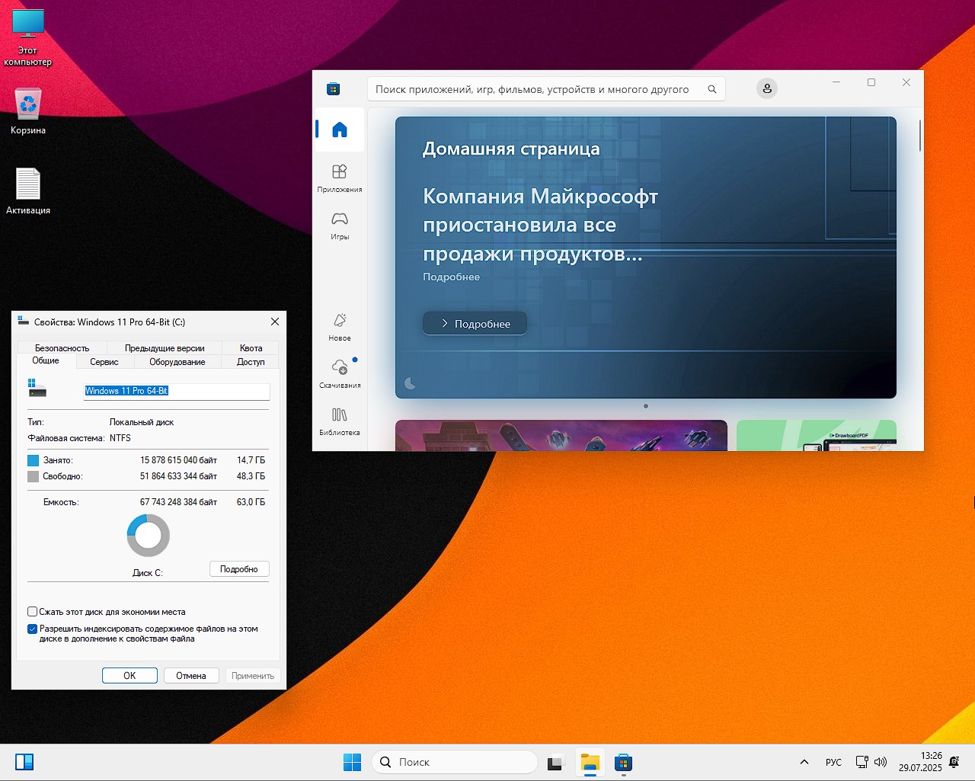The image size is (975, 781).
Task: Click the '51 864 633 344 байт' value
Action: (x=178, y=476)
